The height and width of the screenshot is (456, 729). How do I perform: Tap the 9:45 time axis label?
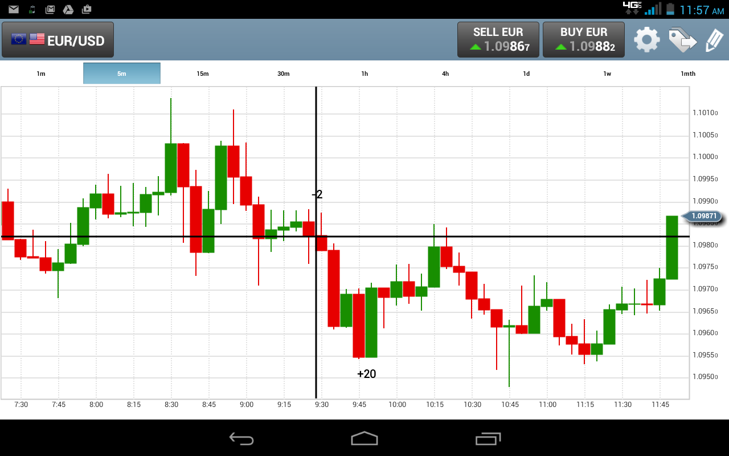[x=359, y=405]
